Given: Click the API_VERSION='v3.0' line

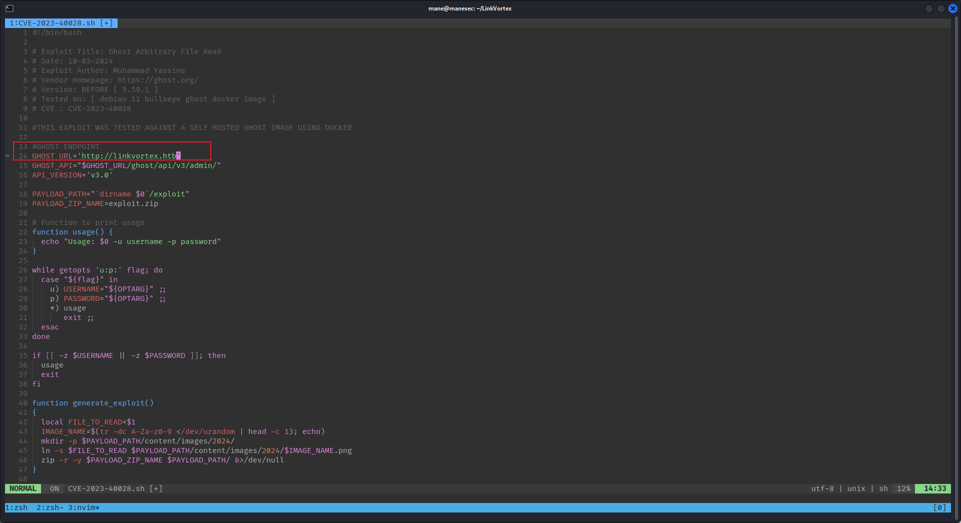Looking at the screenshot, I should coord(73,175).
